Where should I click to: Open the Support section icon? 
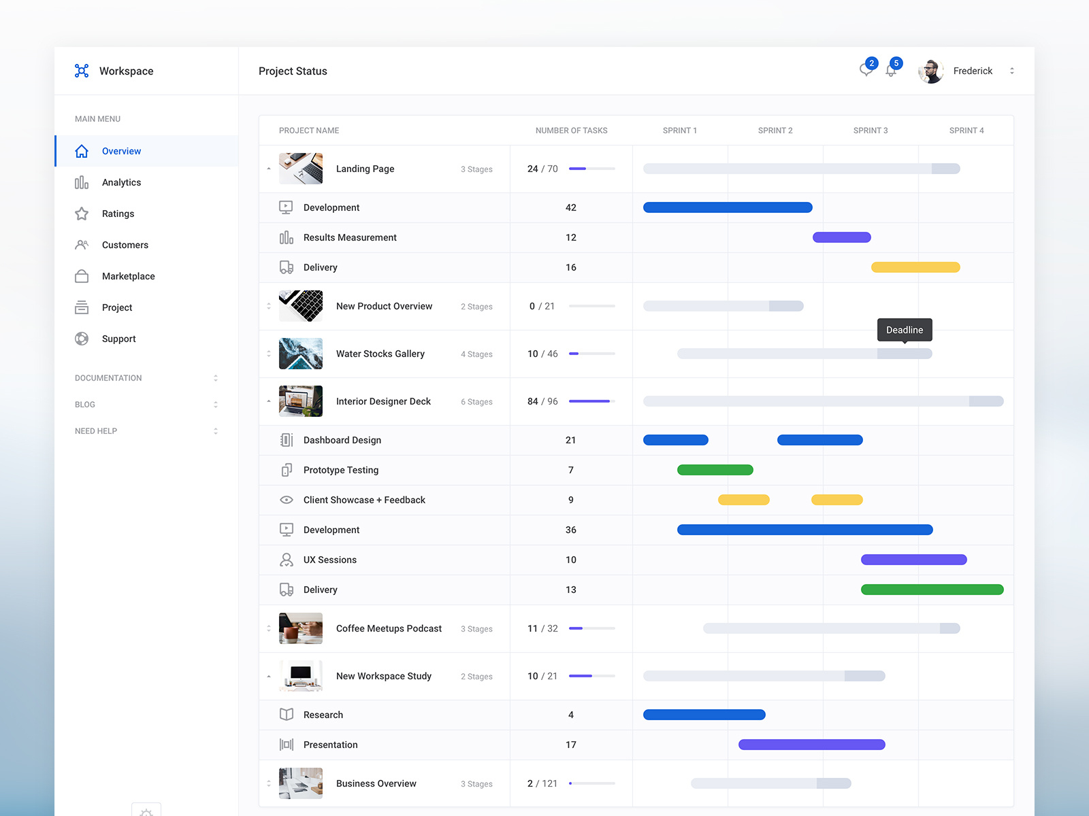tap(82, 339)
